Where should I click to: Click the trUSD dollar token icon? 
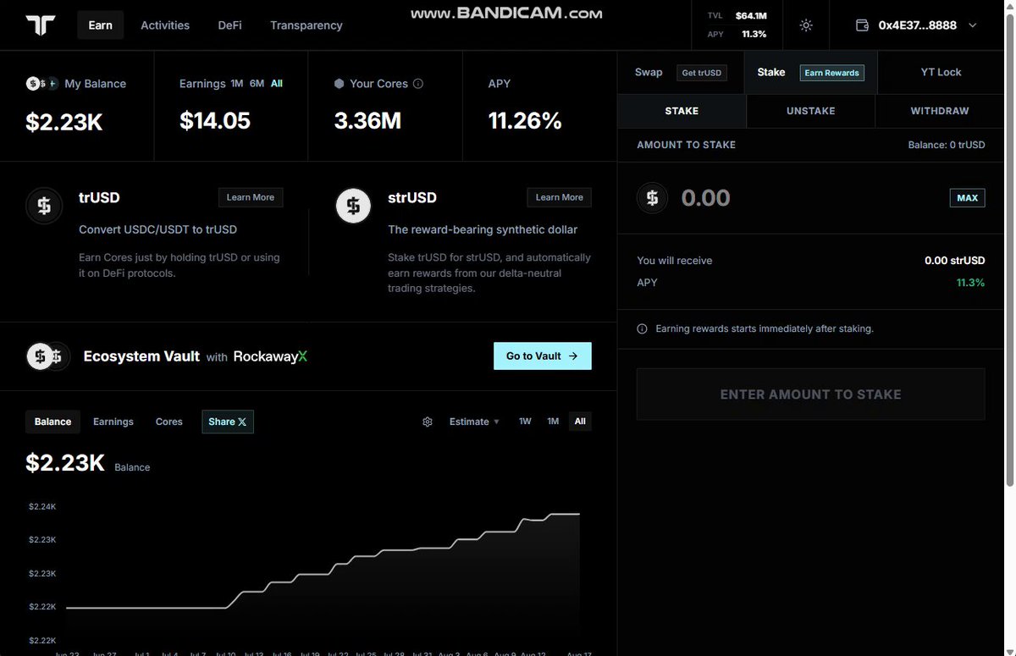(43, 206)
